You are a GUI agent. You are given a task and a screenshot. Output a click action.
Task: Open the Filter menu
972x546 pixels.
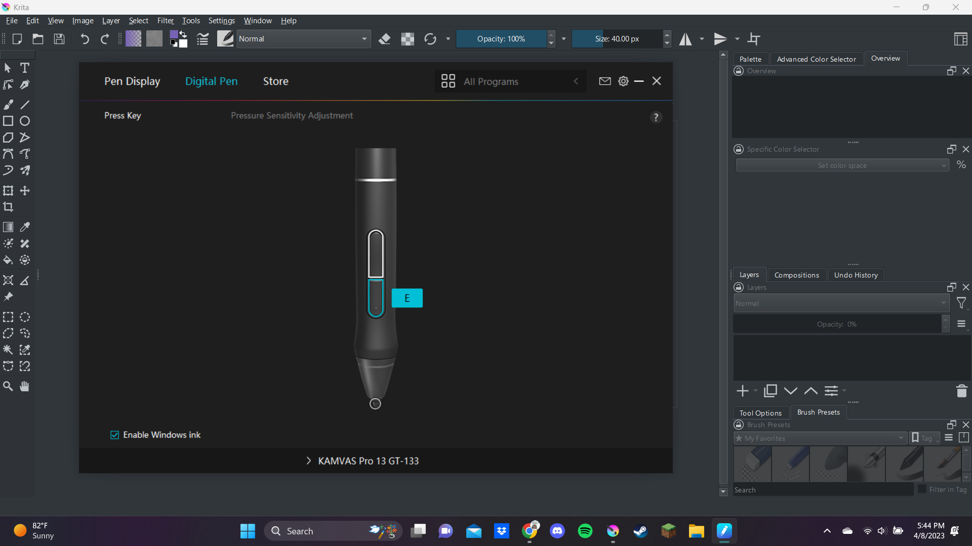(x=166, y=21)
